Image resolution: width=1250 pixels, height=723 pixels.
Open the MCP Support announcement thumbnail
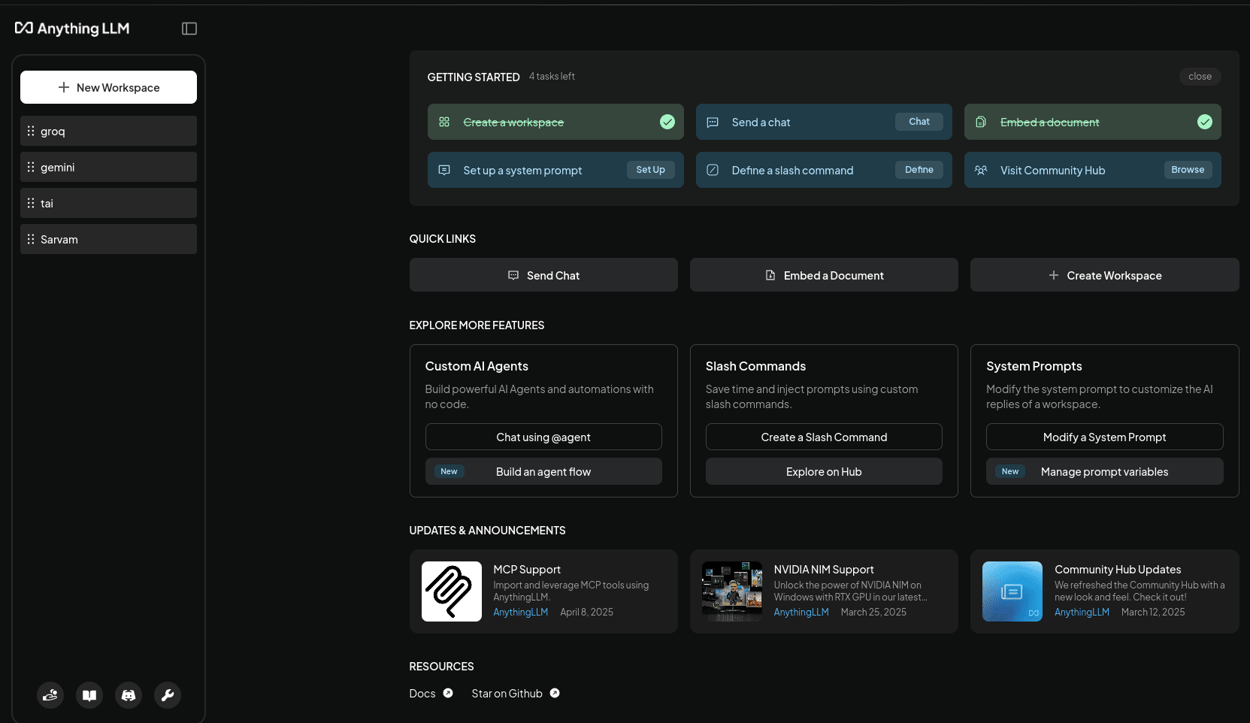pyautogui.click(x=451, y=591)
